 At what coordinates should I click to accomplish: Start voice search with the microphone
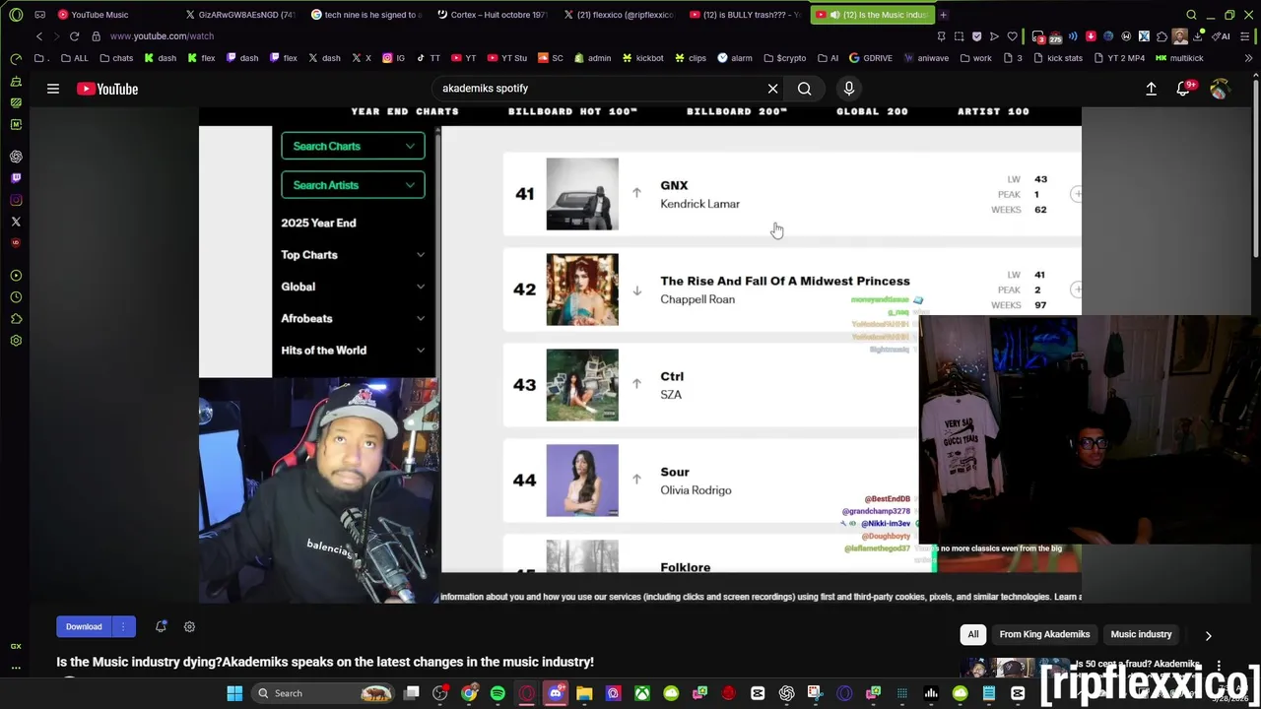tap(849, 89)
